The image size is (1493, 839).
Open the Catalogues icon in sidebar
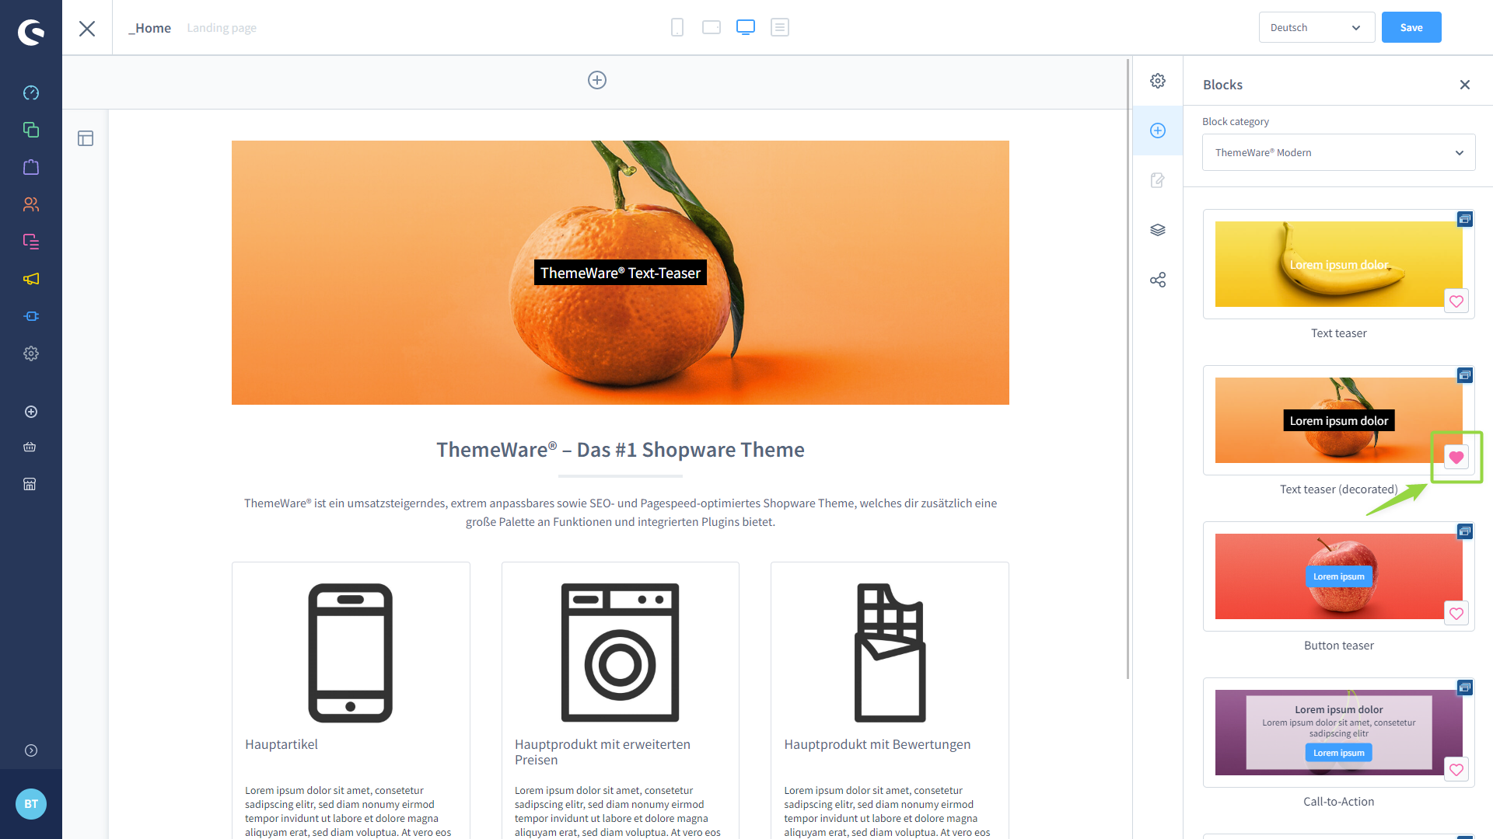pos(31,130)
